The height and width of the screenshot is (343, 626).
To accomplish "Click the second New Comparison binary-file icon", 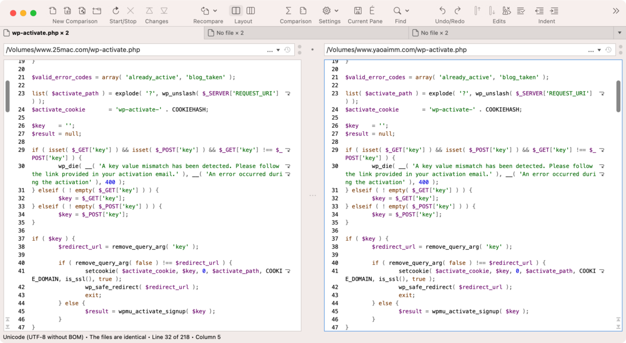I will pyautogui.click(x=67, y=10).
